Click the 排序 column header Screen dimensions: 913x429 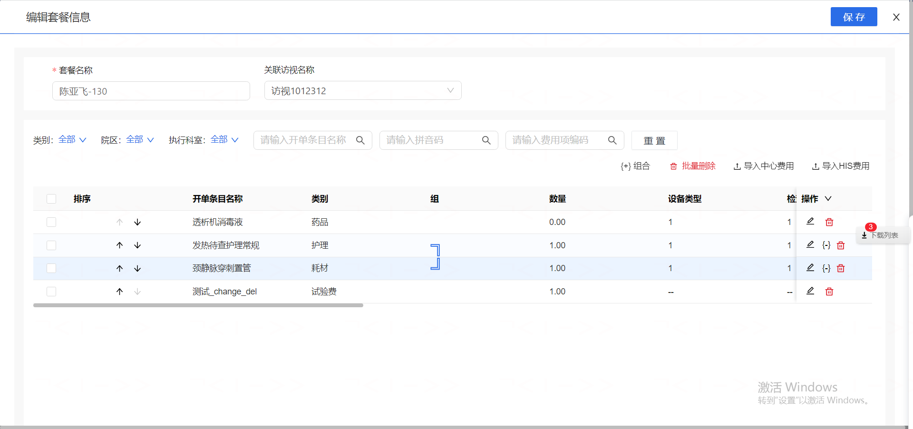tap(82, 199)
